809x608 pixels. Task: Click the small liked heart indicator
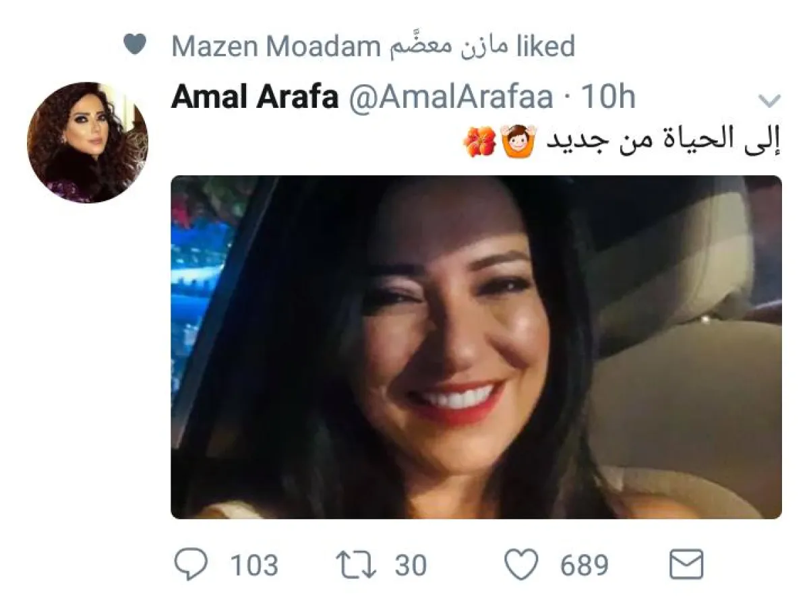[x=135, y=46]
